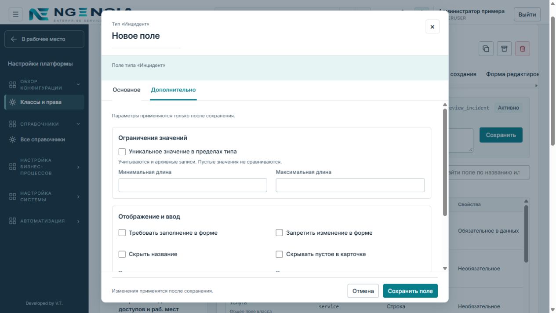Enable Уникальное значение в пределах типа checkbox

tap(122, 152)
